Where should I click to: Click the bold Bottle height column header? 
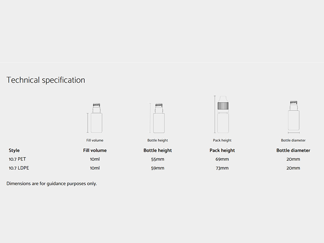point(158,150)
